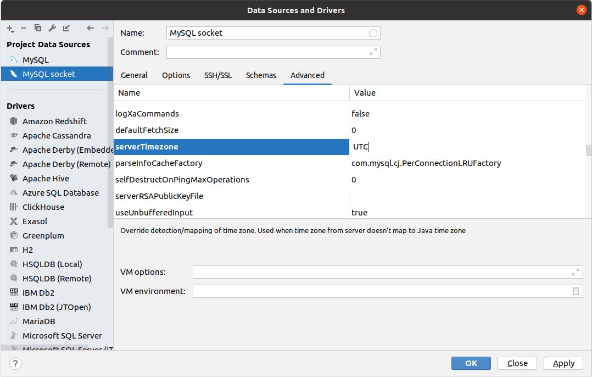Image resolution: width=592 pixels, height=377 pixels.
Task: Open help via the question mark icon
Action: (x=15, y=363)
